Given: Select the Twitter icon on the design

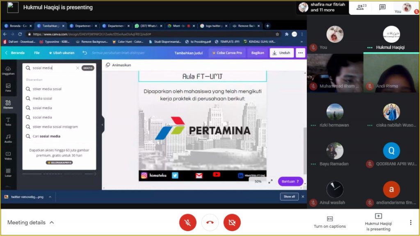Looking at the screenshot, I should (x=175, y=175).
